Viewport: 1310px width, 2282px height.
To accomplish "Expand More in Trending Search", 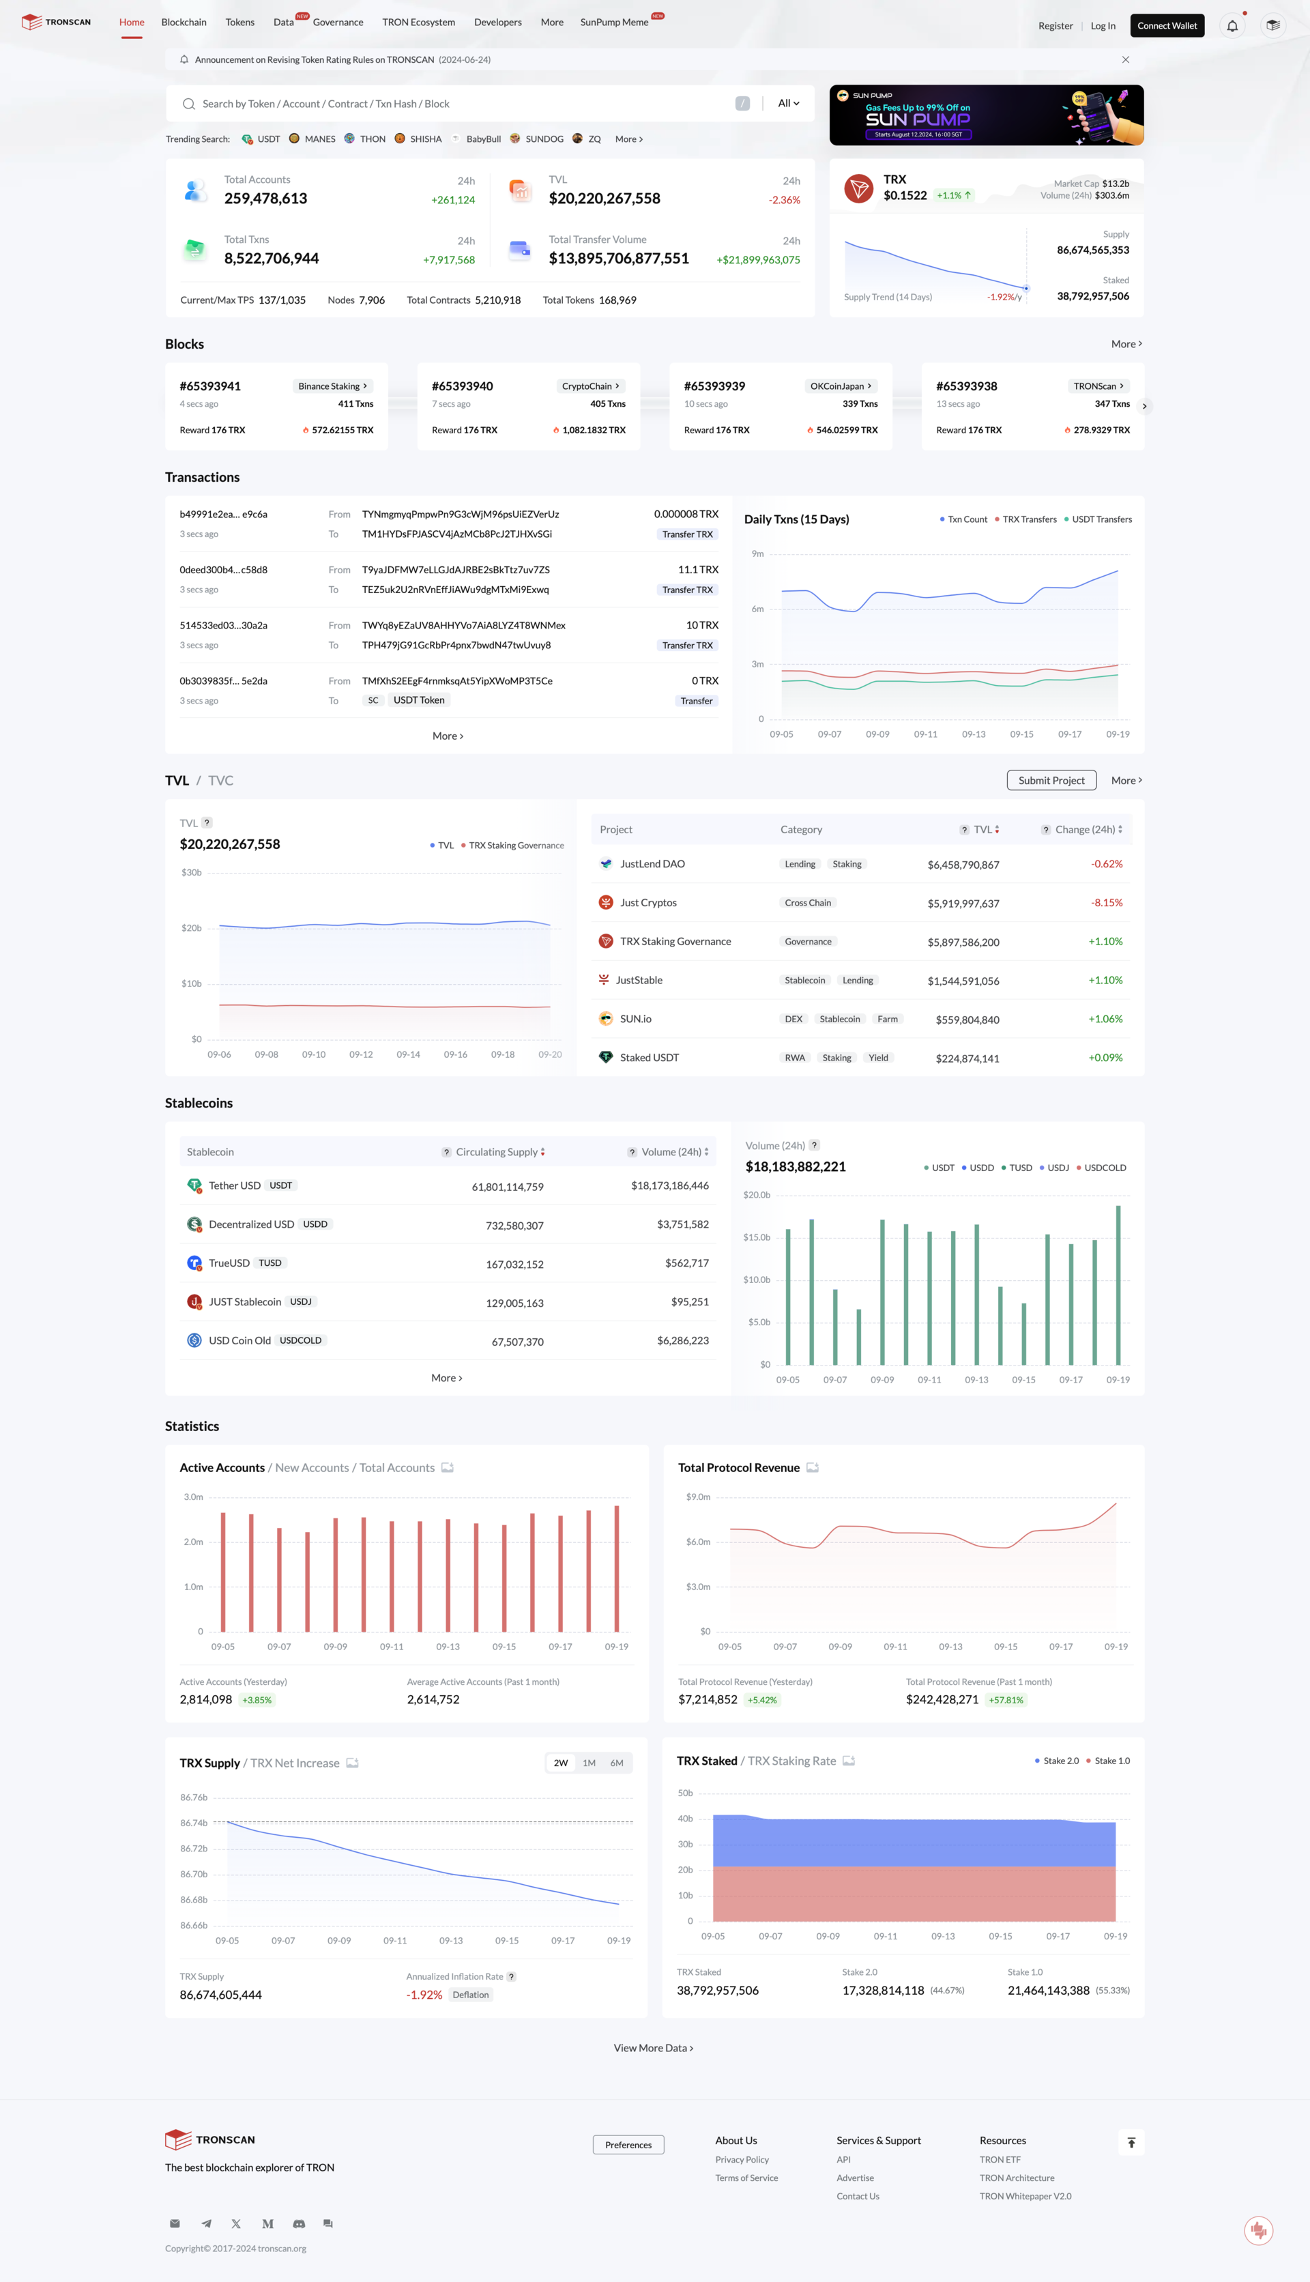I will tap(627, 139).
